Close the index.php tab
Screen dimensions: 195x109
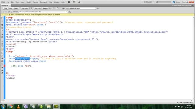point(10,5)
